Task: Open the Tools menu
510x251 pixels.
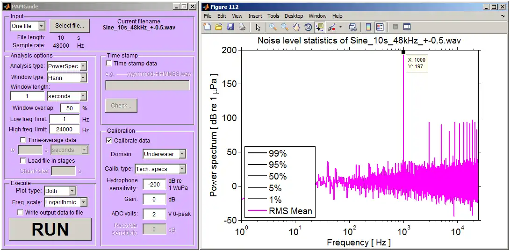Action: [273, 15]
